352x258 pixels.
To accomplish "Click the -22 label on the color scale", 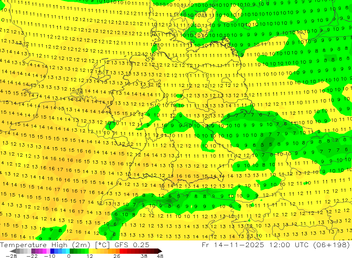I will click(x=32, y=256).
